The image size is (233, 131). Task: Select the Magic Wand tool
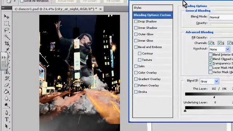click(x=7, y=36)
